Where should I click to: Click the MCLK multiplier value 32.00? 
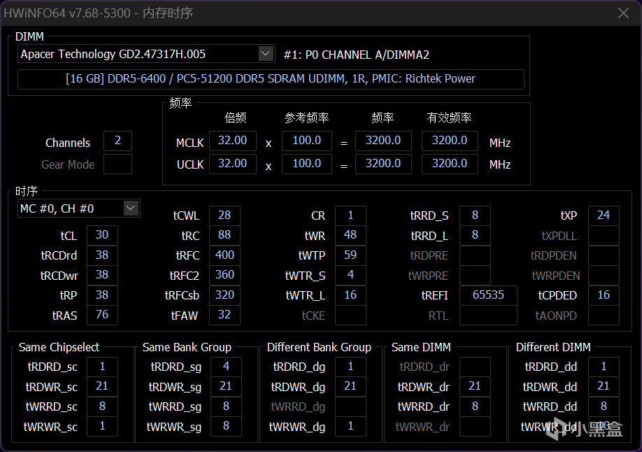(233, 141)
